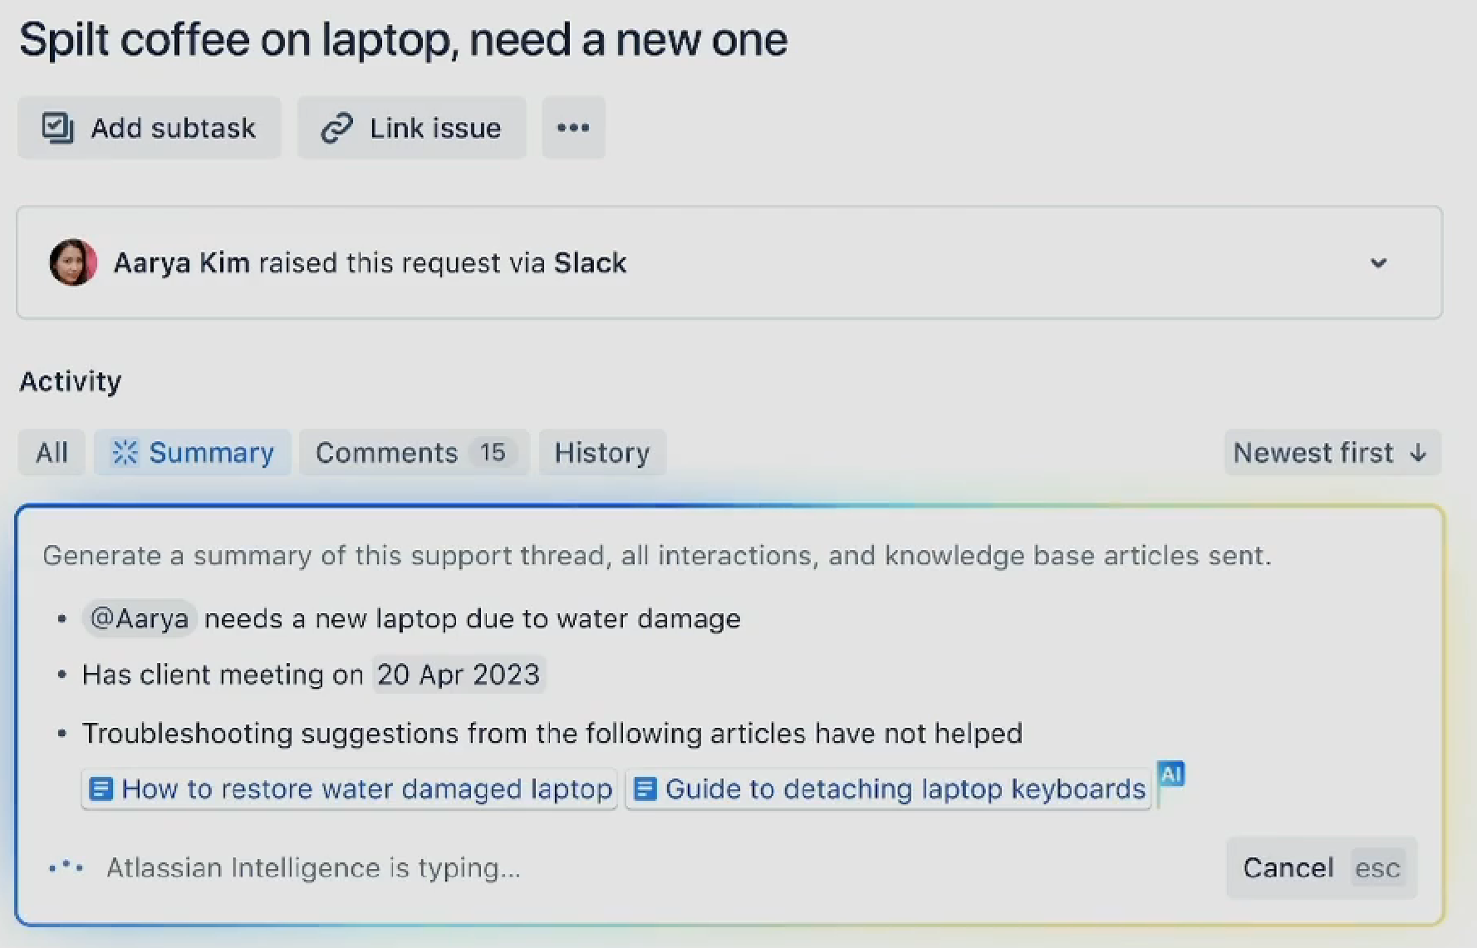Click the AI badge after article links
The height and width of the screenshot is (948, 1477).
[1171, 774]
